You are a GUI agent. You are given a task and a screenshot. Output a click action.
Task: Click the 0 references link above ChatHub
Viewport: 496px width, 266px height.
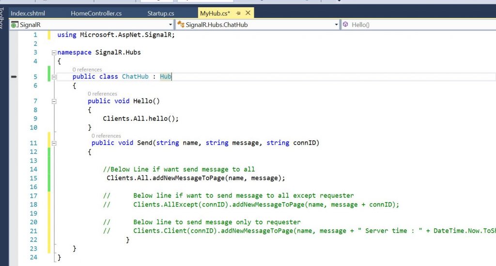coord(87,70)
